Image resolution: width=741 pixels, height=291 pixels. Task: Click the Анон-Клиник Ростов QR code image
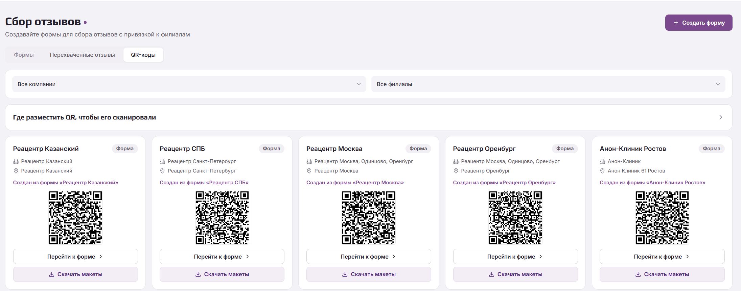[x=662, y=218]
